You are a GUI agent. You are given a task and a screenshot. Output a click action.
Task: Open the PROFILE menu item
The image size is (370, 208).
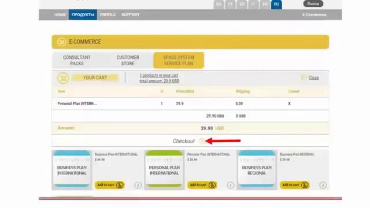(x=108, y=14)
